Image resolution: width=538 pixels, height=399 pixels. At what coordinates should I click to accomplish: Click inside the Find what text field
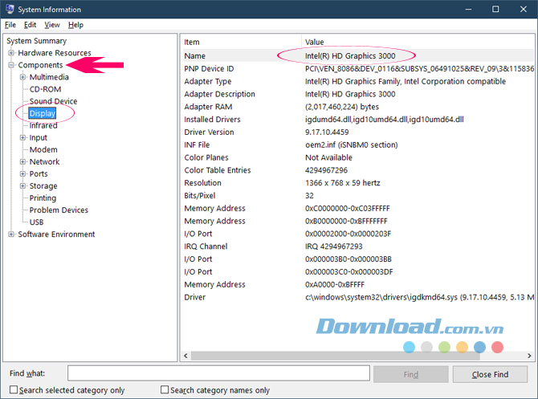pyautogui.click(x=218, y=374)
